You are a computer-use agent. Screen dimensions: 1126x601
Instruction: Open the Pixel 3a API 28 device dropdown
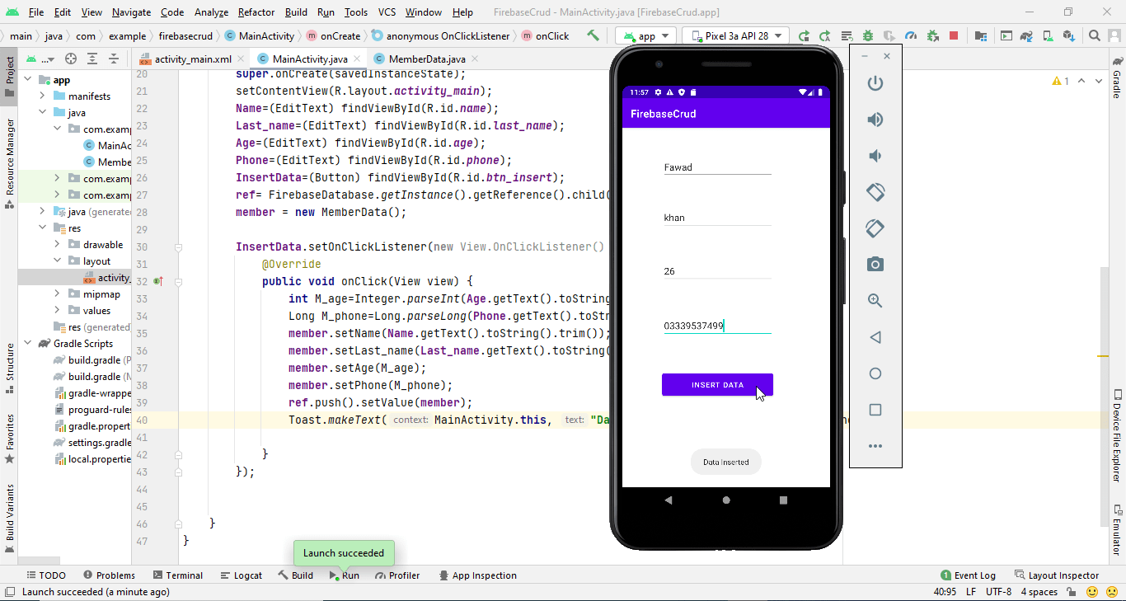coord(735,35)
